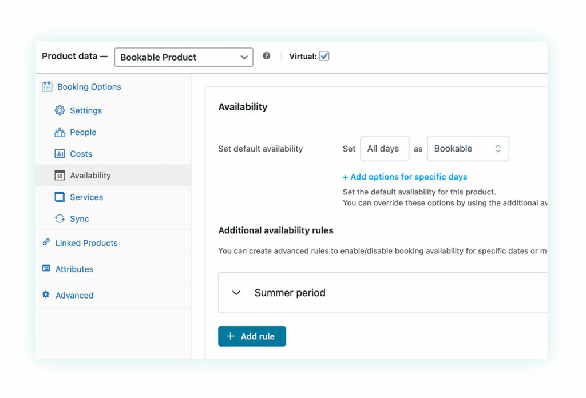
Task: Open the Bookable Product type dropdown
Action: point(184,57)
